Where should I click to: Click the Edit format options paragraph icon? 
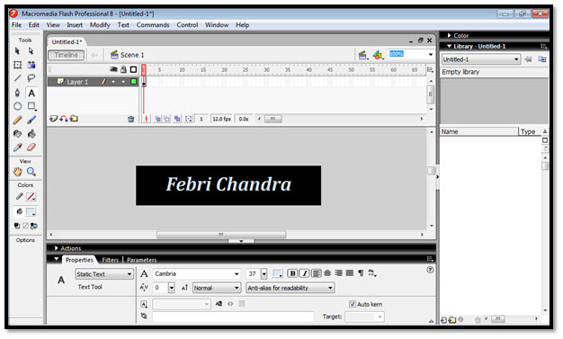(x=361, y=273)
